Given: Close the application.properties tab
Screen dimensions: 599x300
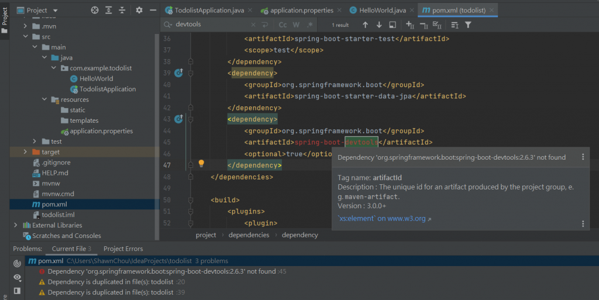Looking at the screenshot, I should 339,11.
